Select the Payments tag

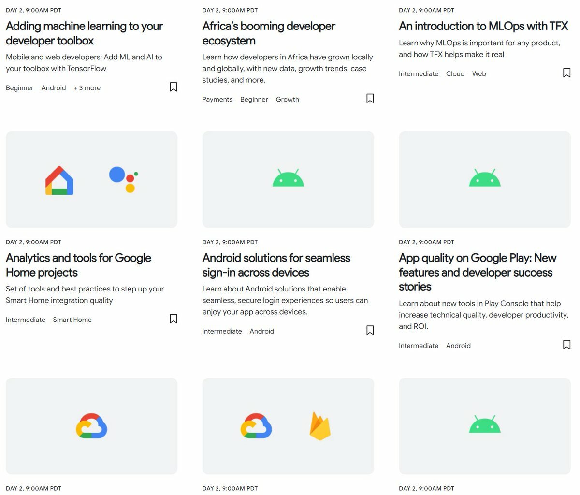pyautogui.click(x=217, y=100)
